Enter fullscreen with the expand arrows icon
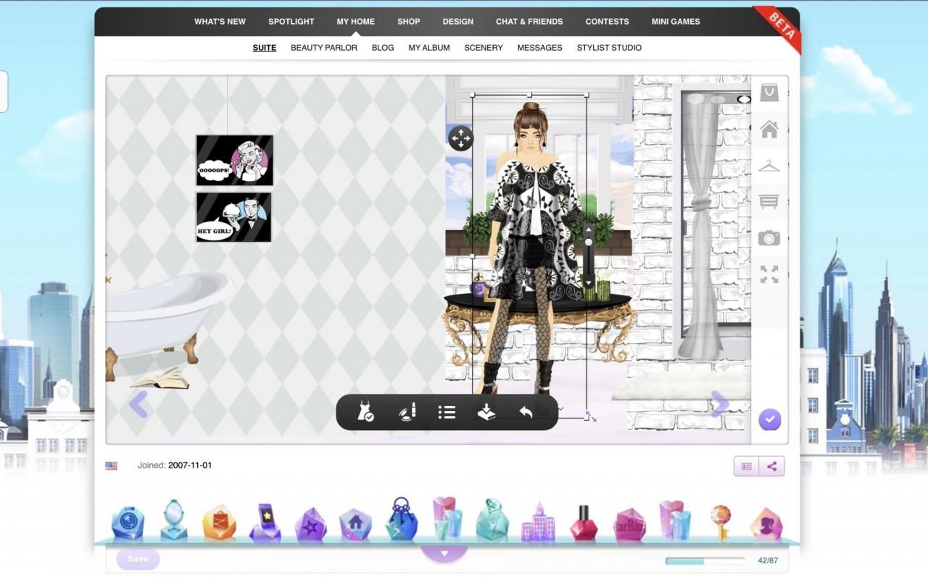928x577 pixels. 769,273
